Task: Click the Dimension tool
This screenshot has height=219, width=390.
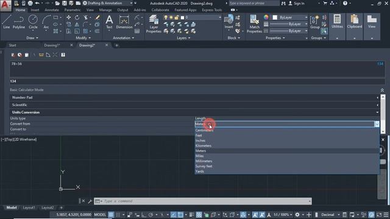Action: [124, 22]
